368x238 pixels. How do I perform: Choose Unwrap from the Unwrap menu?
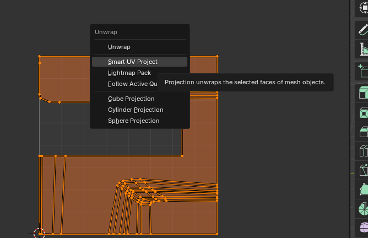tap(139, 47)
